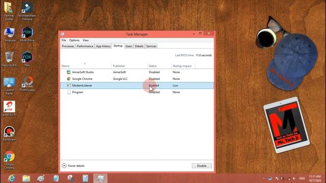Select the Program startup entry
Image resolution: width=326 pixels, height=183 pixels.
137,92
